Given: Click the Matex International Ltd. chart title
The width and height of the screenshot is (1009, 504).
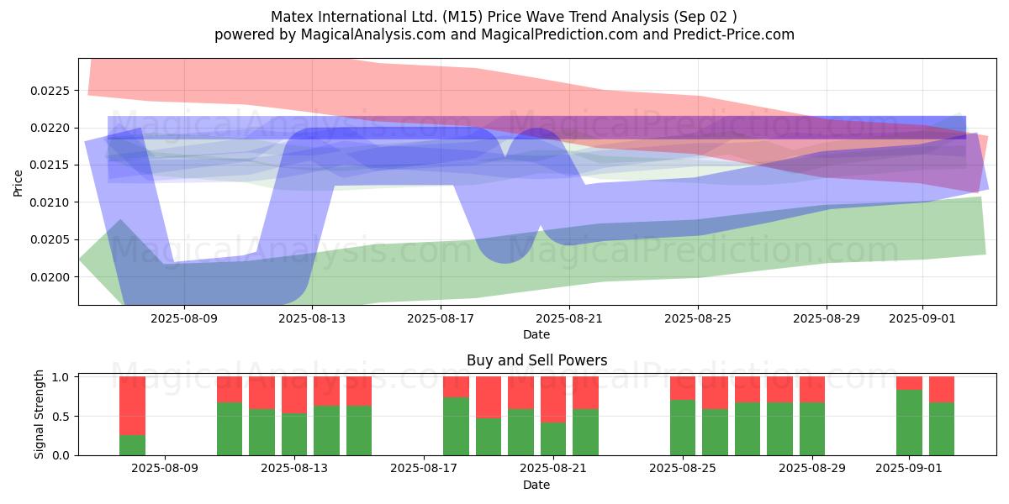Looking at the screenshot, I should [504, 17].
